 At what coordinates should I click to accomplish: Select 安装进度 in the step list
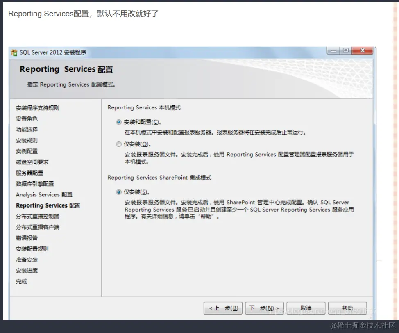[27, 271]
